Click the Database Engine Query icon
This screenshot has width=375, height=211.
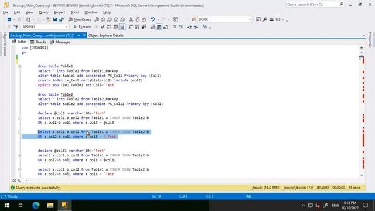[x=97, y=19]
